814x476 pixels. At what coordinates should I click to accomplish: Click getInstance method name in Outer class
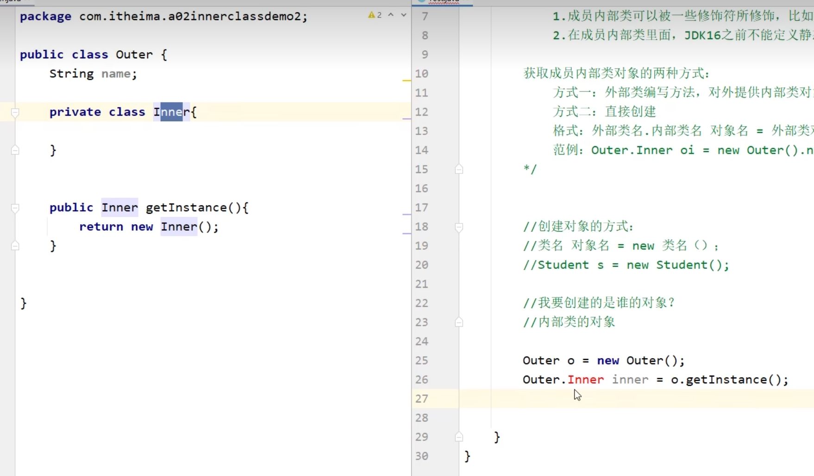186,208
